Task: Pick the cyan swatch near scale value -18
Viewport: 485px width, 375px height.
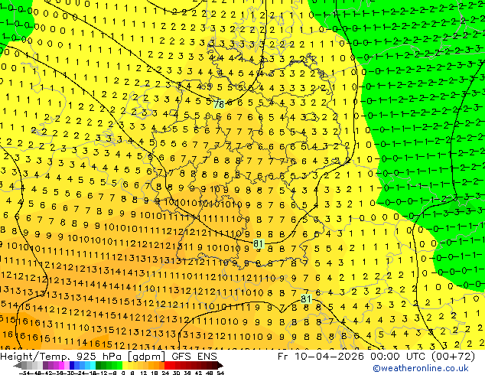Action: [93, 365]
